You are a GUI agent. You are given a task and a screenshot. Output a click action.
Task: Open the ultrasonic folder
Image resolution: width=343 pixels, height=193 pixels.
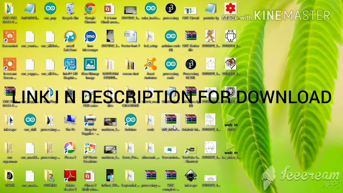click(151, 151)
